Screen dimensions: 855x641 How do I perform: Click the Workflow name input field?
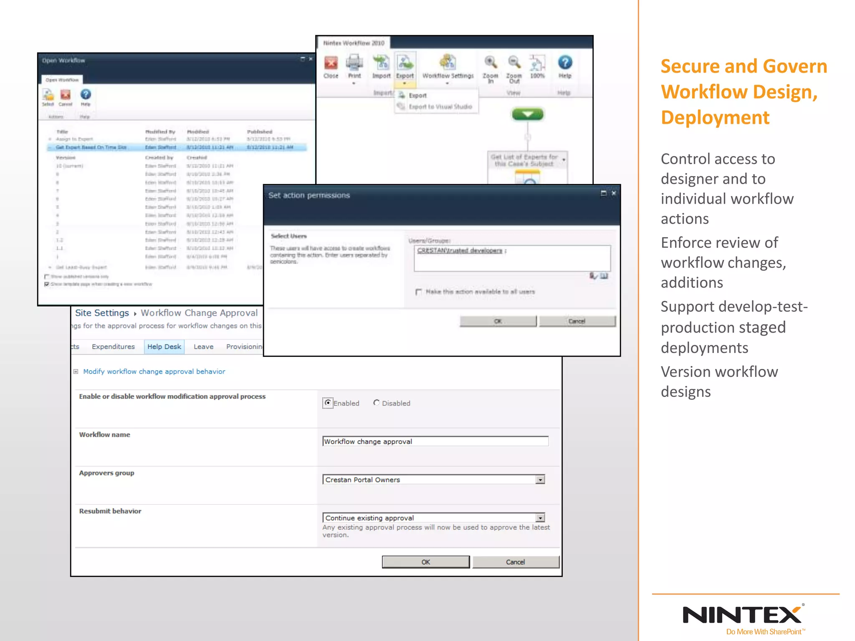click(435, 442)
